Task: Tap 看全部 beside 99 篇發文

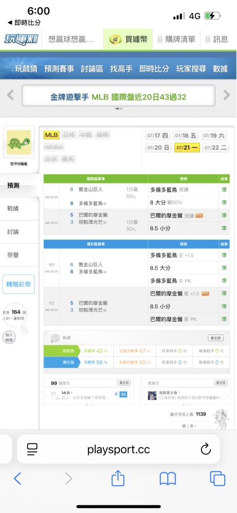Action: coord(124,383)
